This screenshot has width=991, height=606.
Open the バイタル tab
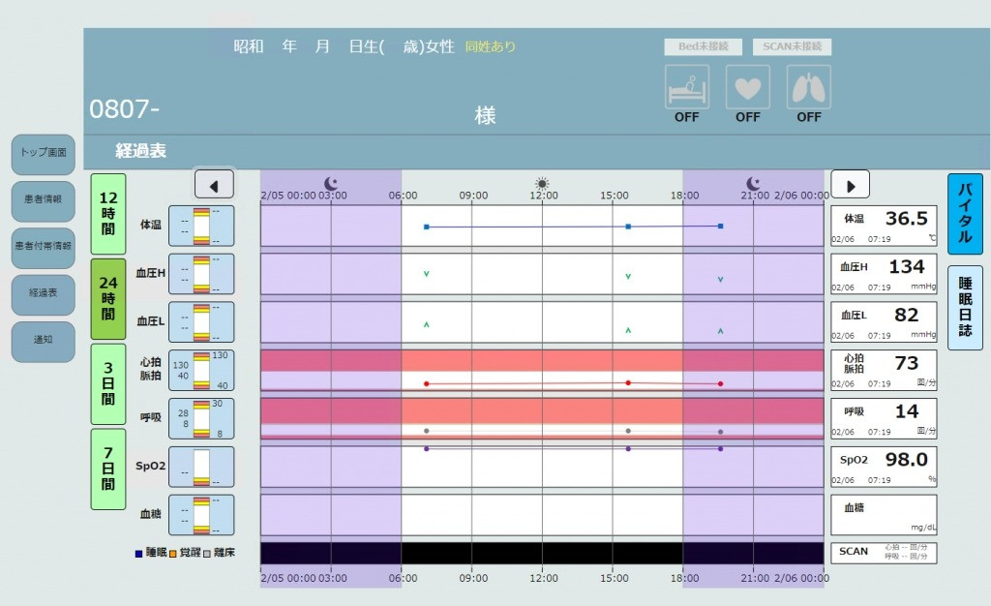(965, 215)
